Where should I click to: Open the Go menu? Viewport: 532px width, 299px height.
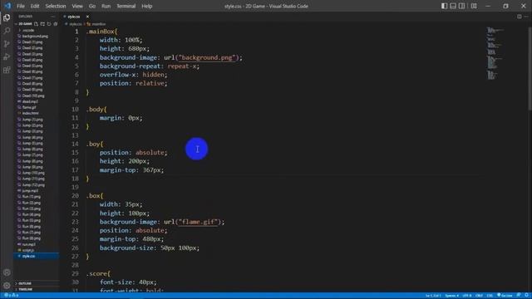point(92,6)
